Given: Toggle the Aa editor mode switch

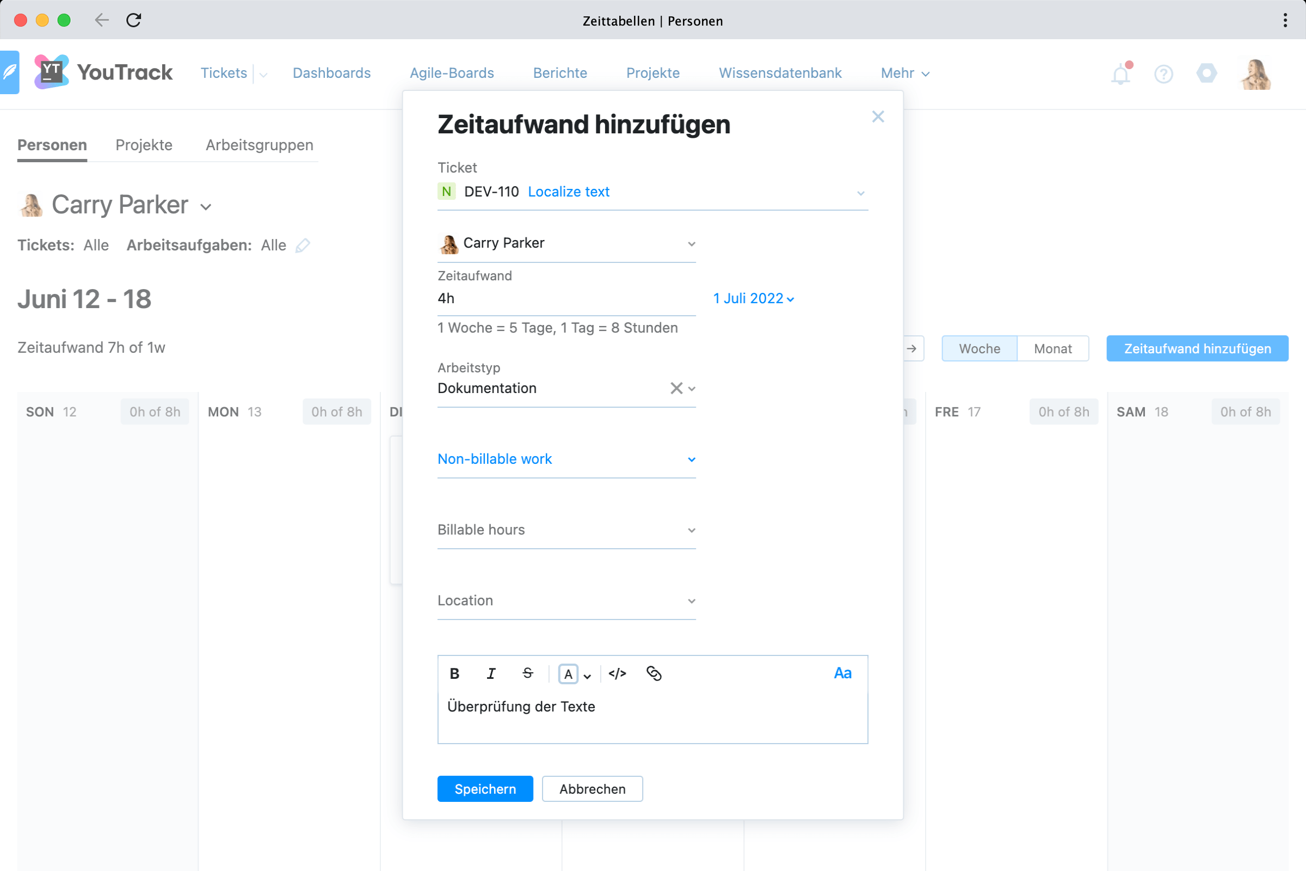Looking at the screenshot, I should (x=842, y=673).
